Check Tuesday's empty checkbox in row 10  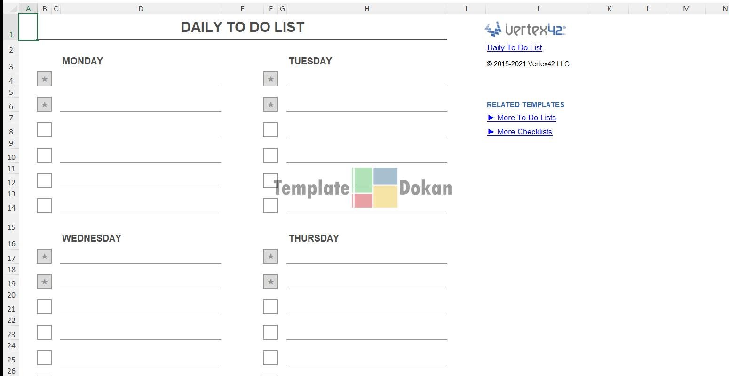tap(270, 155)
